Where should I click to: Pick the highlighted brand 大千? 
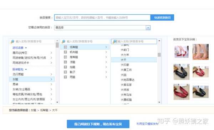coord(134,60)
